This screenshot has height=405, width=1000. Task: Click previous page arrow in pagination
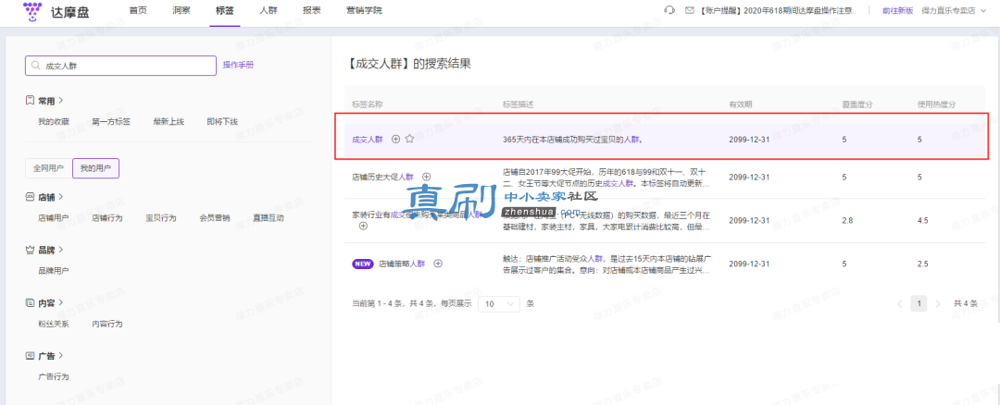(x=899, y=303)
